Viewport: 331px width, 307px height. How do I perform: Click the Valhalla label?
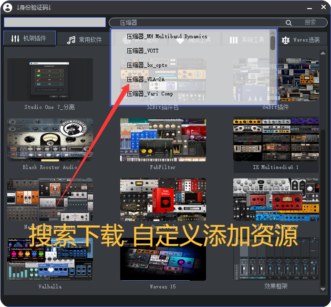tap(50, 286)
